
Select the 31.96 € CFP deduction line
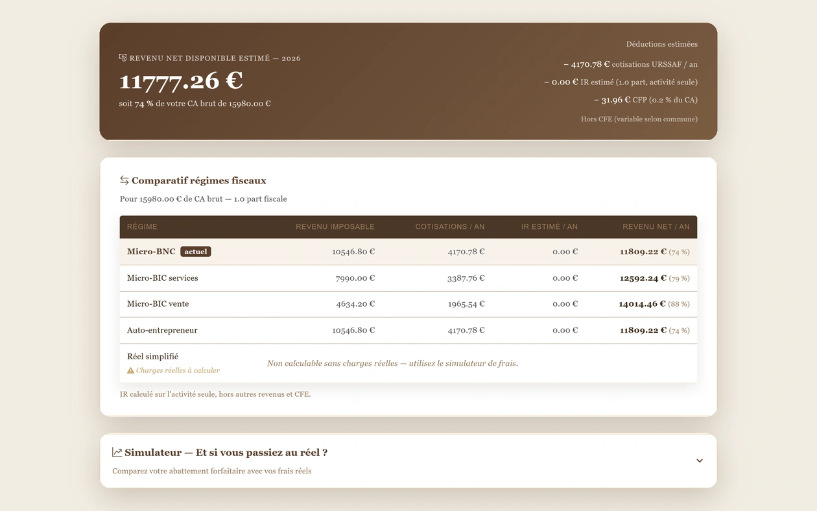click(x=645, y=100)
